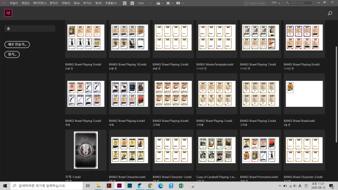The height and width of the screenshot is (190, 338).
Task: Open BANG! Brawl Playing 1.indd thumbnail
Action: click(x=217, y=94)
